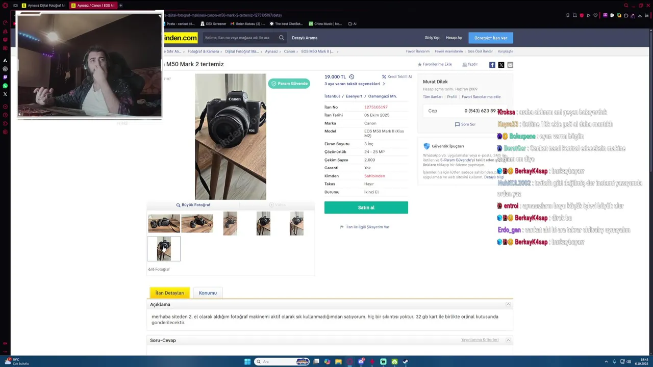Expand the breadcrumb trailing arrow

[x=338, y=51]
